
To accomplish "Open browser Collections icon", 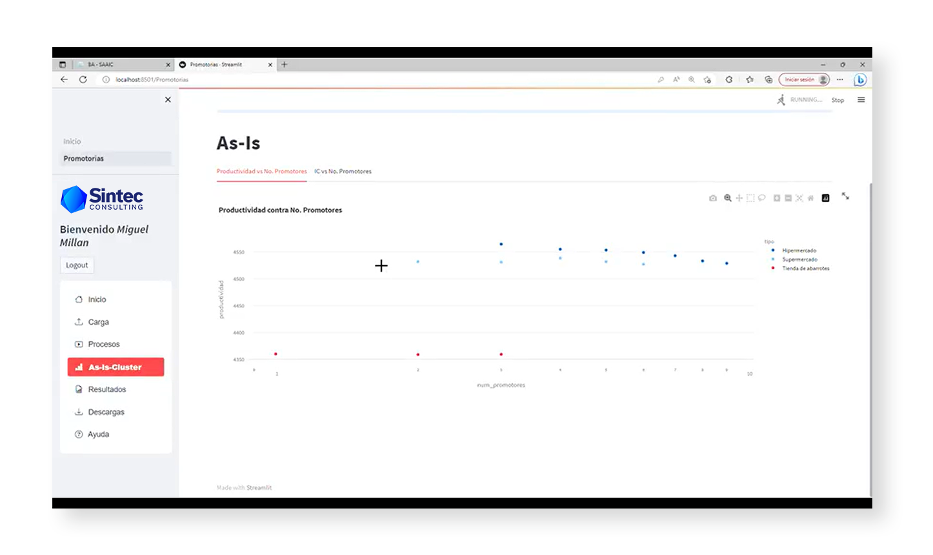I will (x=768, y=79).
